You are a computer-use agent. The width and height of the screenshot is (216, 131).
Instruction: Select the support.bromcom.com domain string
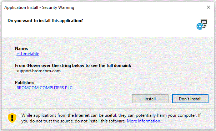click(39, 71)
